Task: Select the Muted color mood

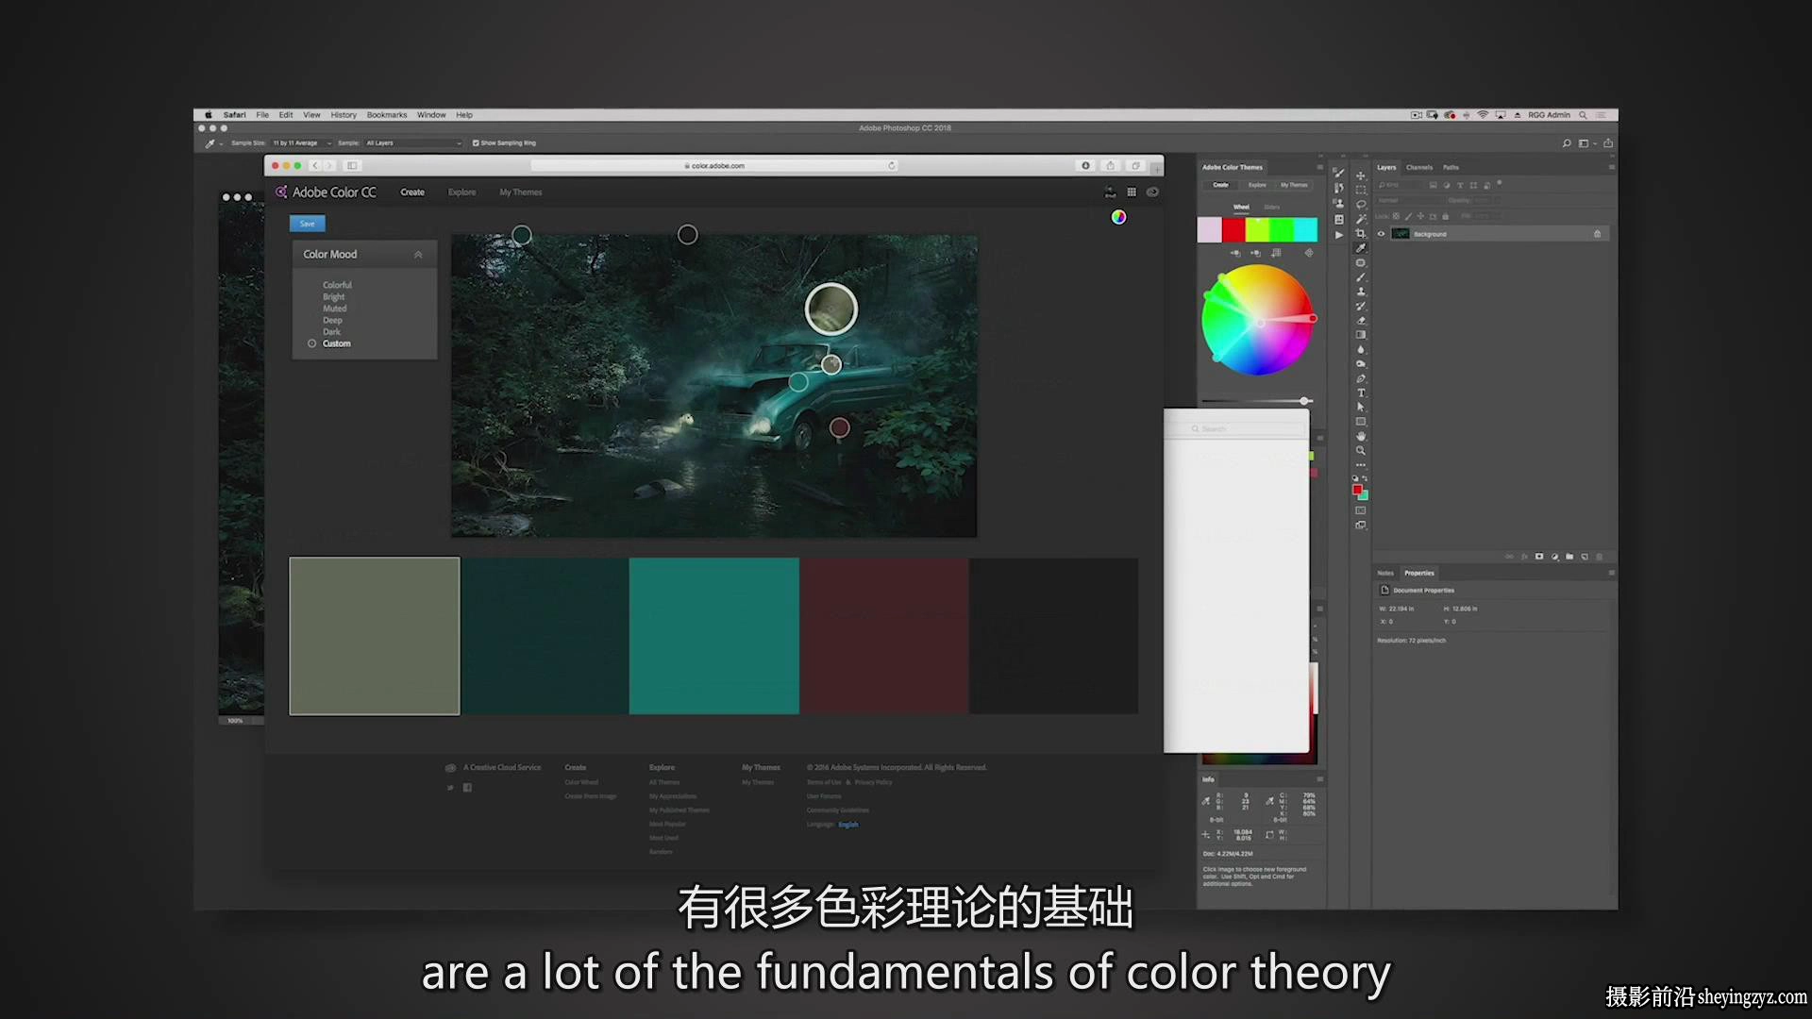Action: point(334,309)
